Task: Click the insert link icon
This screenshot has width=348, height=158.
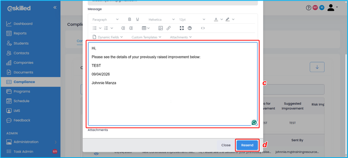Action: (x=168, y=28)
